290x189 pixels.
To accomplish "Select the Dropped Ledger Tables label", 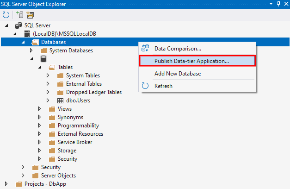I will [94, 92].
